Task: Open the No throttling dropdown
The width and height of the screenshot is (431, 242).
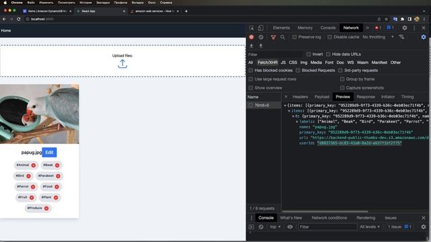Action: tap(378, 37)
